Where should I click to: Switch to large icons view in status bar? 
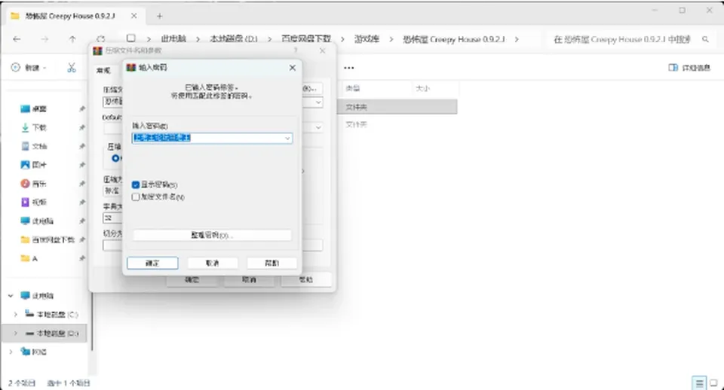714,382
